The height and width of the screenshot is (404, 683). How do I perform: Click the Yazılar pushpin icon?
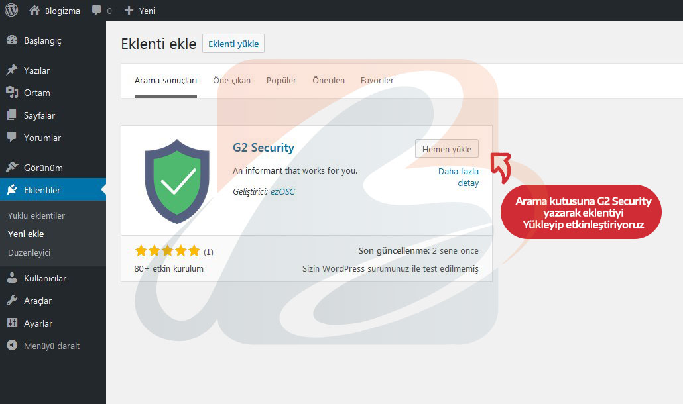tap(12, 70)
